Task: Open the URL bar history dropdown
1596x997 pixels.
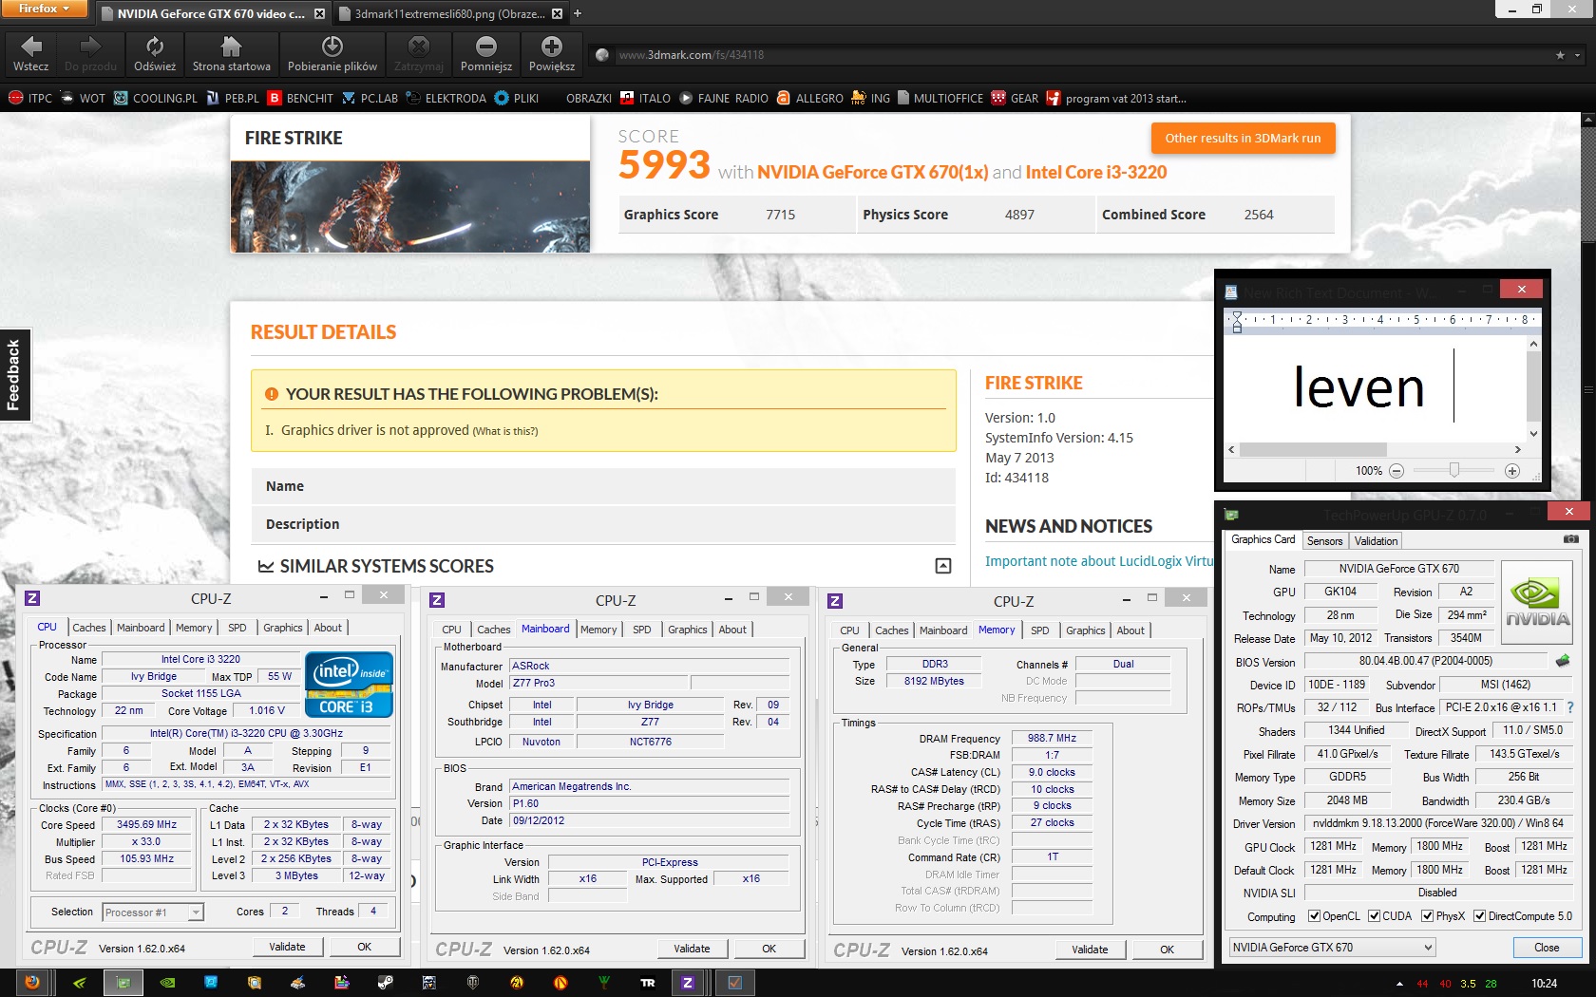Action: click(1579, 55)
